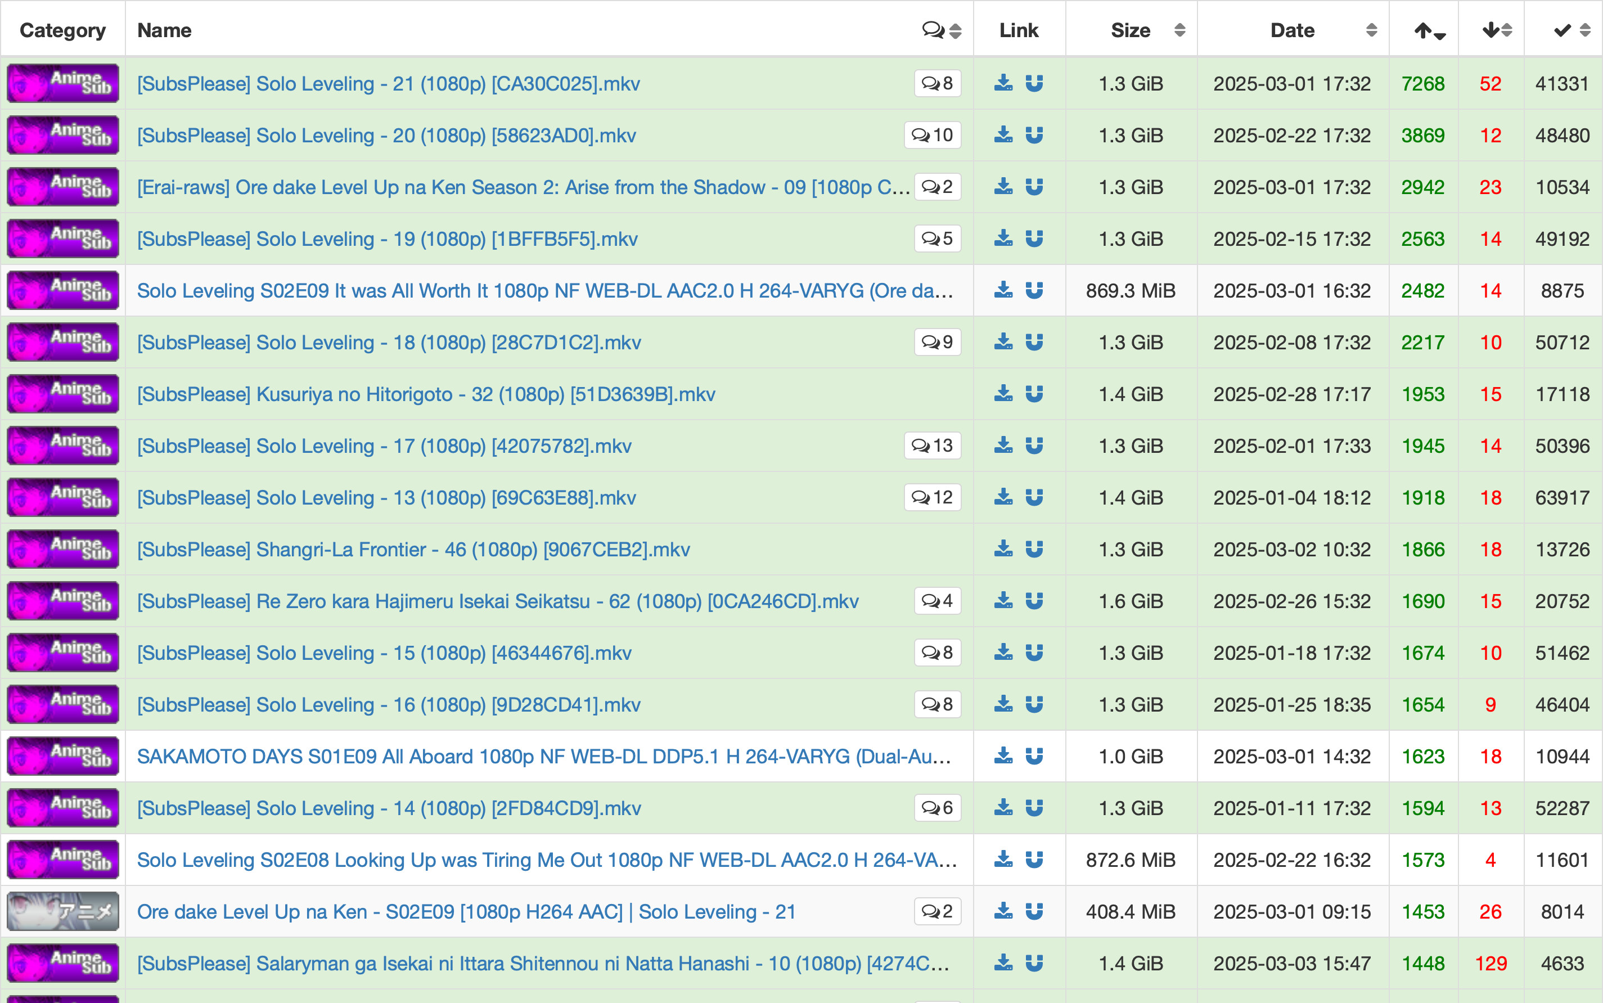Image resolution: width=1603 pixels, height=1003 pixels.
Task: Click Anime Sub category icon for Solo Leveling - 18
Action: point(63,341)
